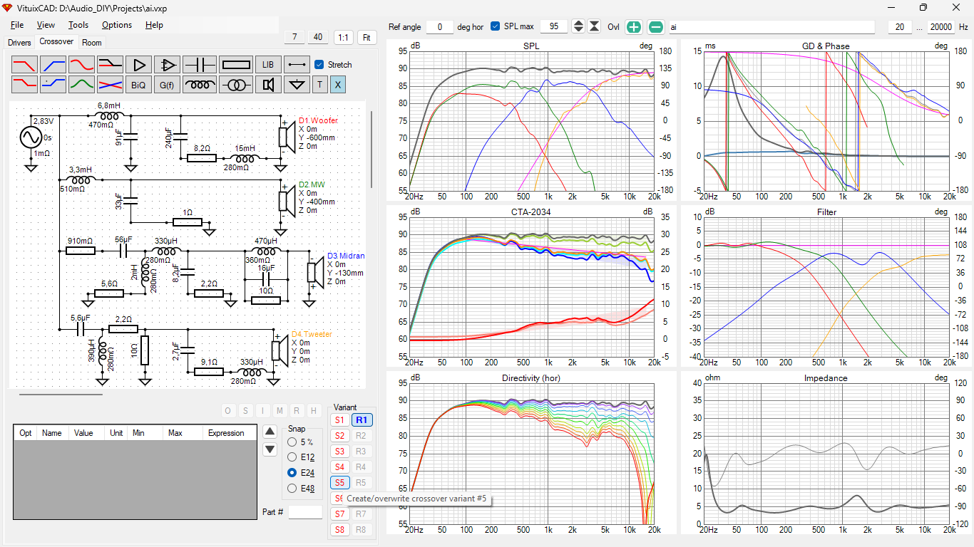Click the 1:1 zoom button
The width and height of the screenshot is (974, 547).
[x=343, y=37]
